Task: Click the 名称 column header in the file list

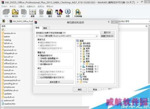Action: 3,26
